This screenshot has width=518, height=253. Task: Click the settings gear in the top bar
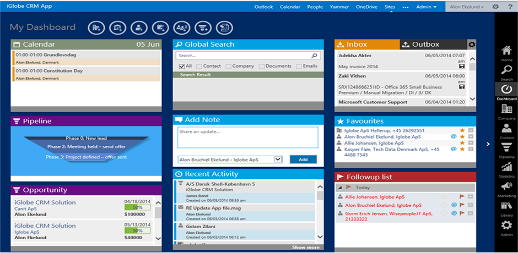point(495,7)
